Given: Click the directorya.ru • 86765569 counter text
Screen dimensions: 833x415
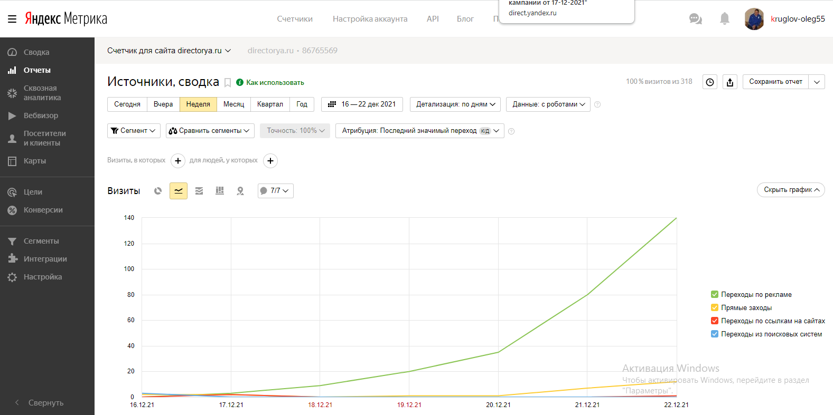Looking at the screenshot, I should pyautogui.click(x=292, y=51).
